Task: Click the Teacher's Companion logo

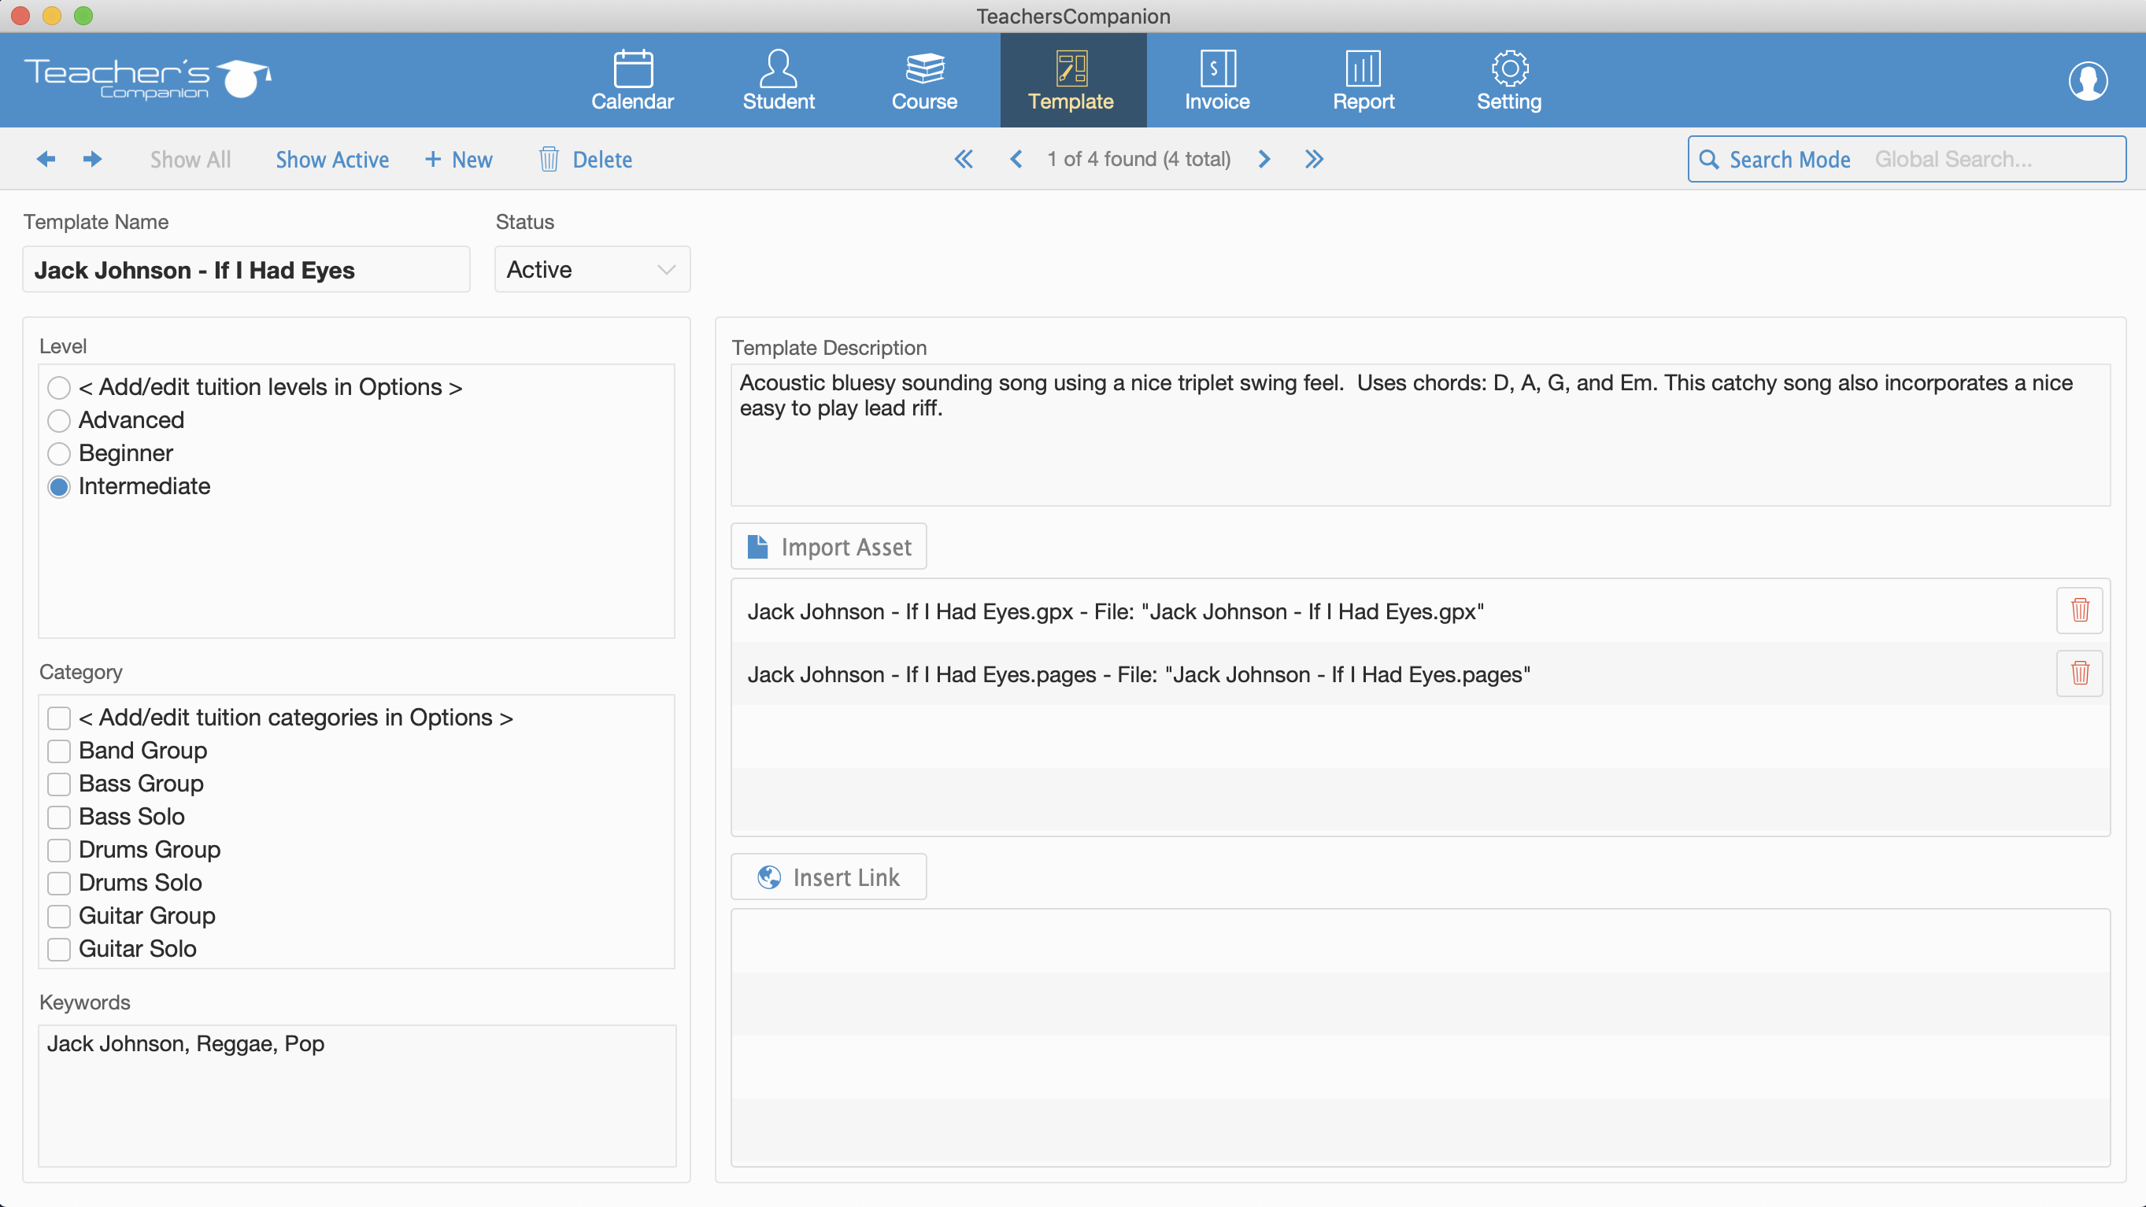Action: coord(147,79)
